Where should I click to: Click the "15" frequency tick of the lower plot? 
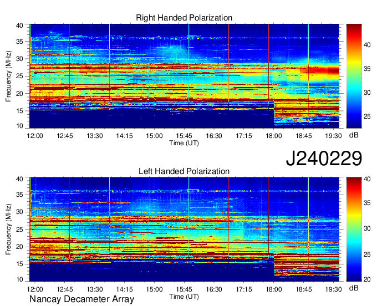(x=20, y=264)
